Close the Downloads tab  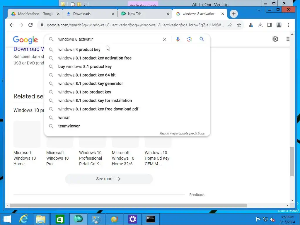[113, 14]
